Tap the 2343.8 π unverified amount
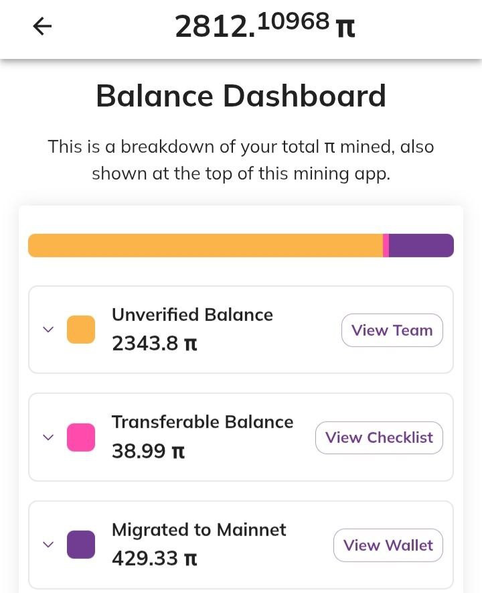The width and height of the screenshot is (482, 593). point(154,344)
